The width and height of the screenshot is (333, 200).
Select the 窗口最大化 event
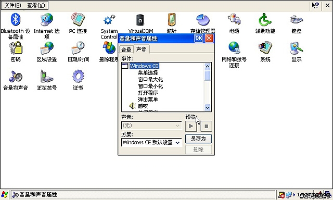coord(150,80)
